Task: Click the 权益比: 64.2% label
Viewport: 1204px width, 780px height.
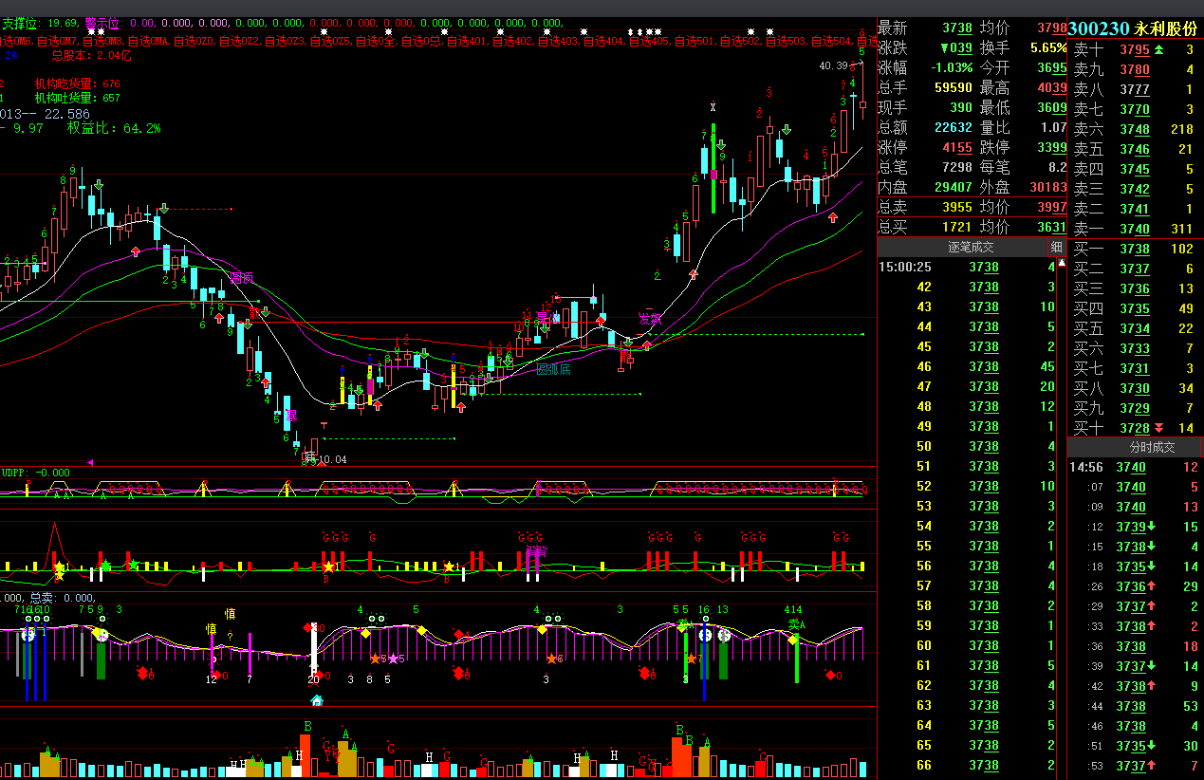Action: [114, 128]
